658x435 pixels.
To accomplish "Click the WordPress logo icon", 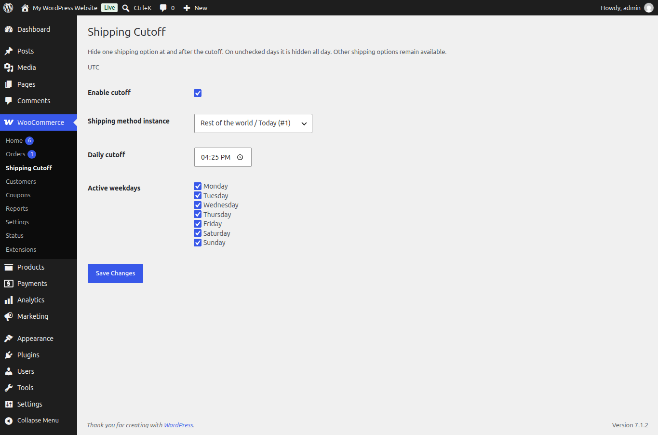I will 8,8.
